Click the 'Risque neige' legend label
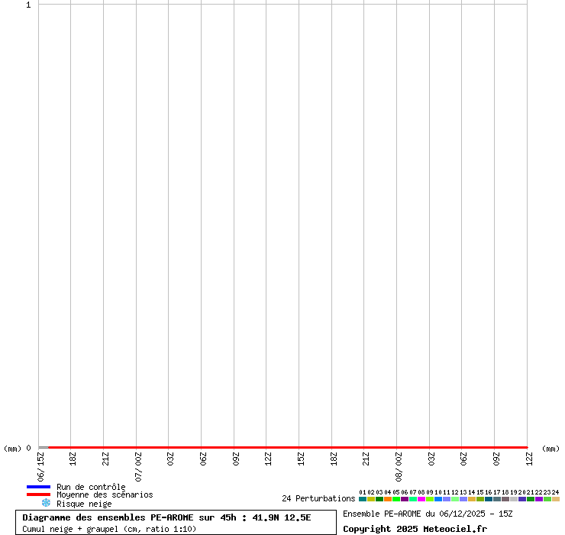This screenshot has height=535, width=565. point(84,504)
